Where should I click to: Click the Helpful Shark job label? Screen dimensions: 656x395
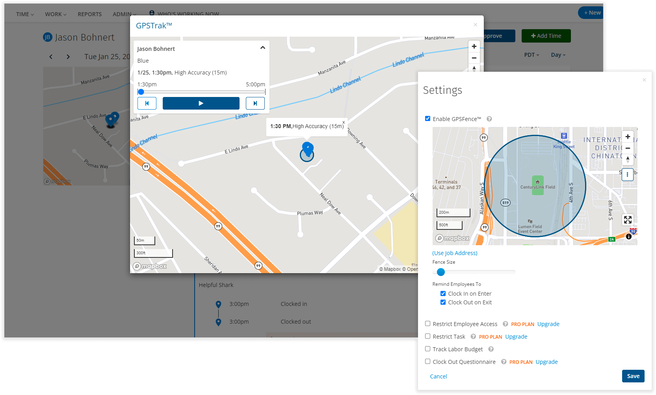pos(216,285)
